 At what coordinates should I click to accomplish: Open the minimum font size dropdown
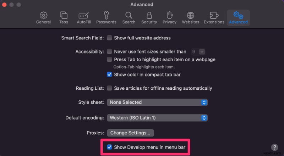(198, 52)
